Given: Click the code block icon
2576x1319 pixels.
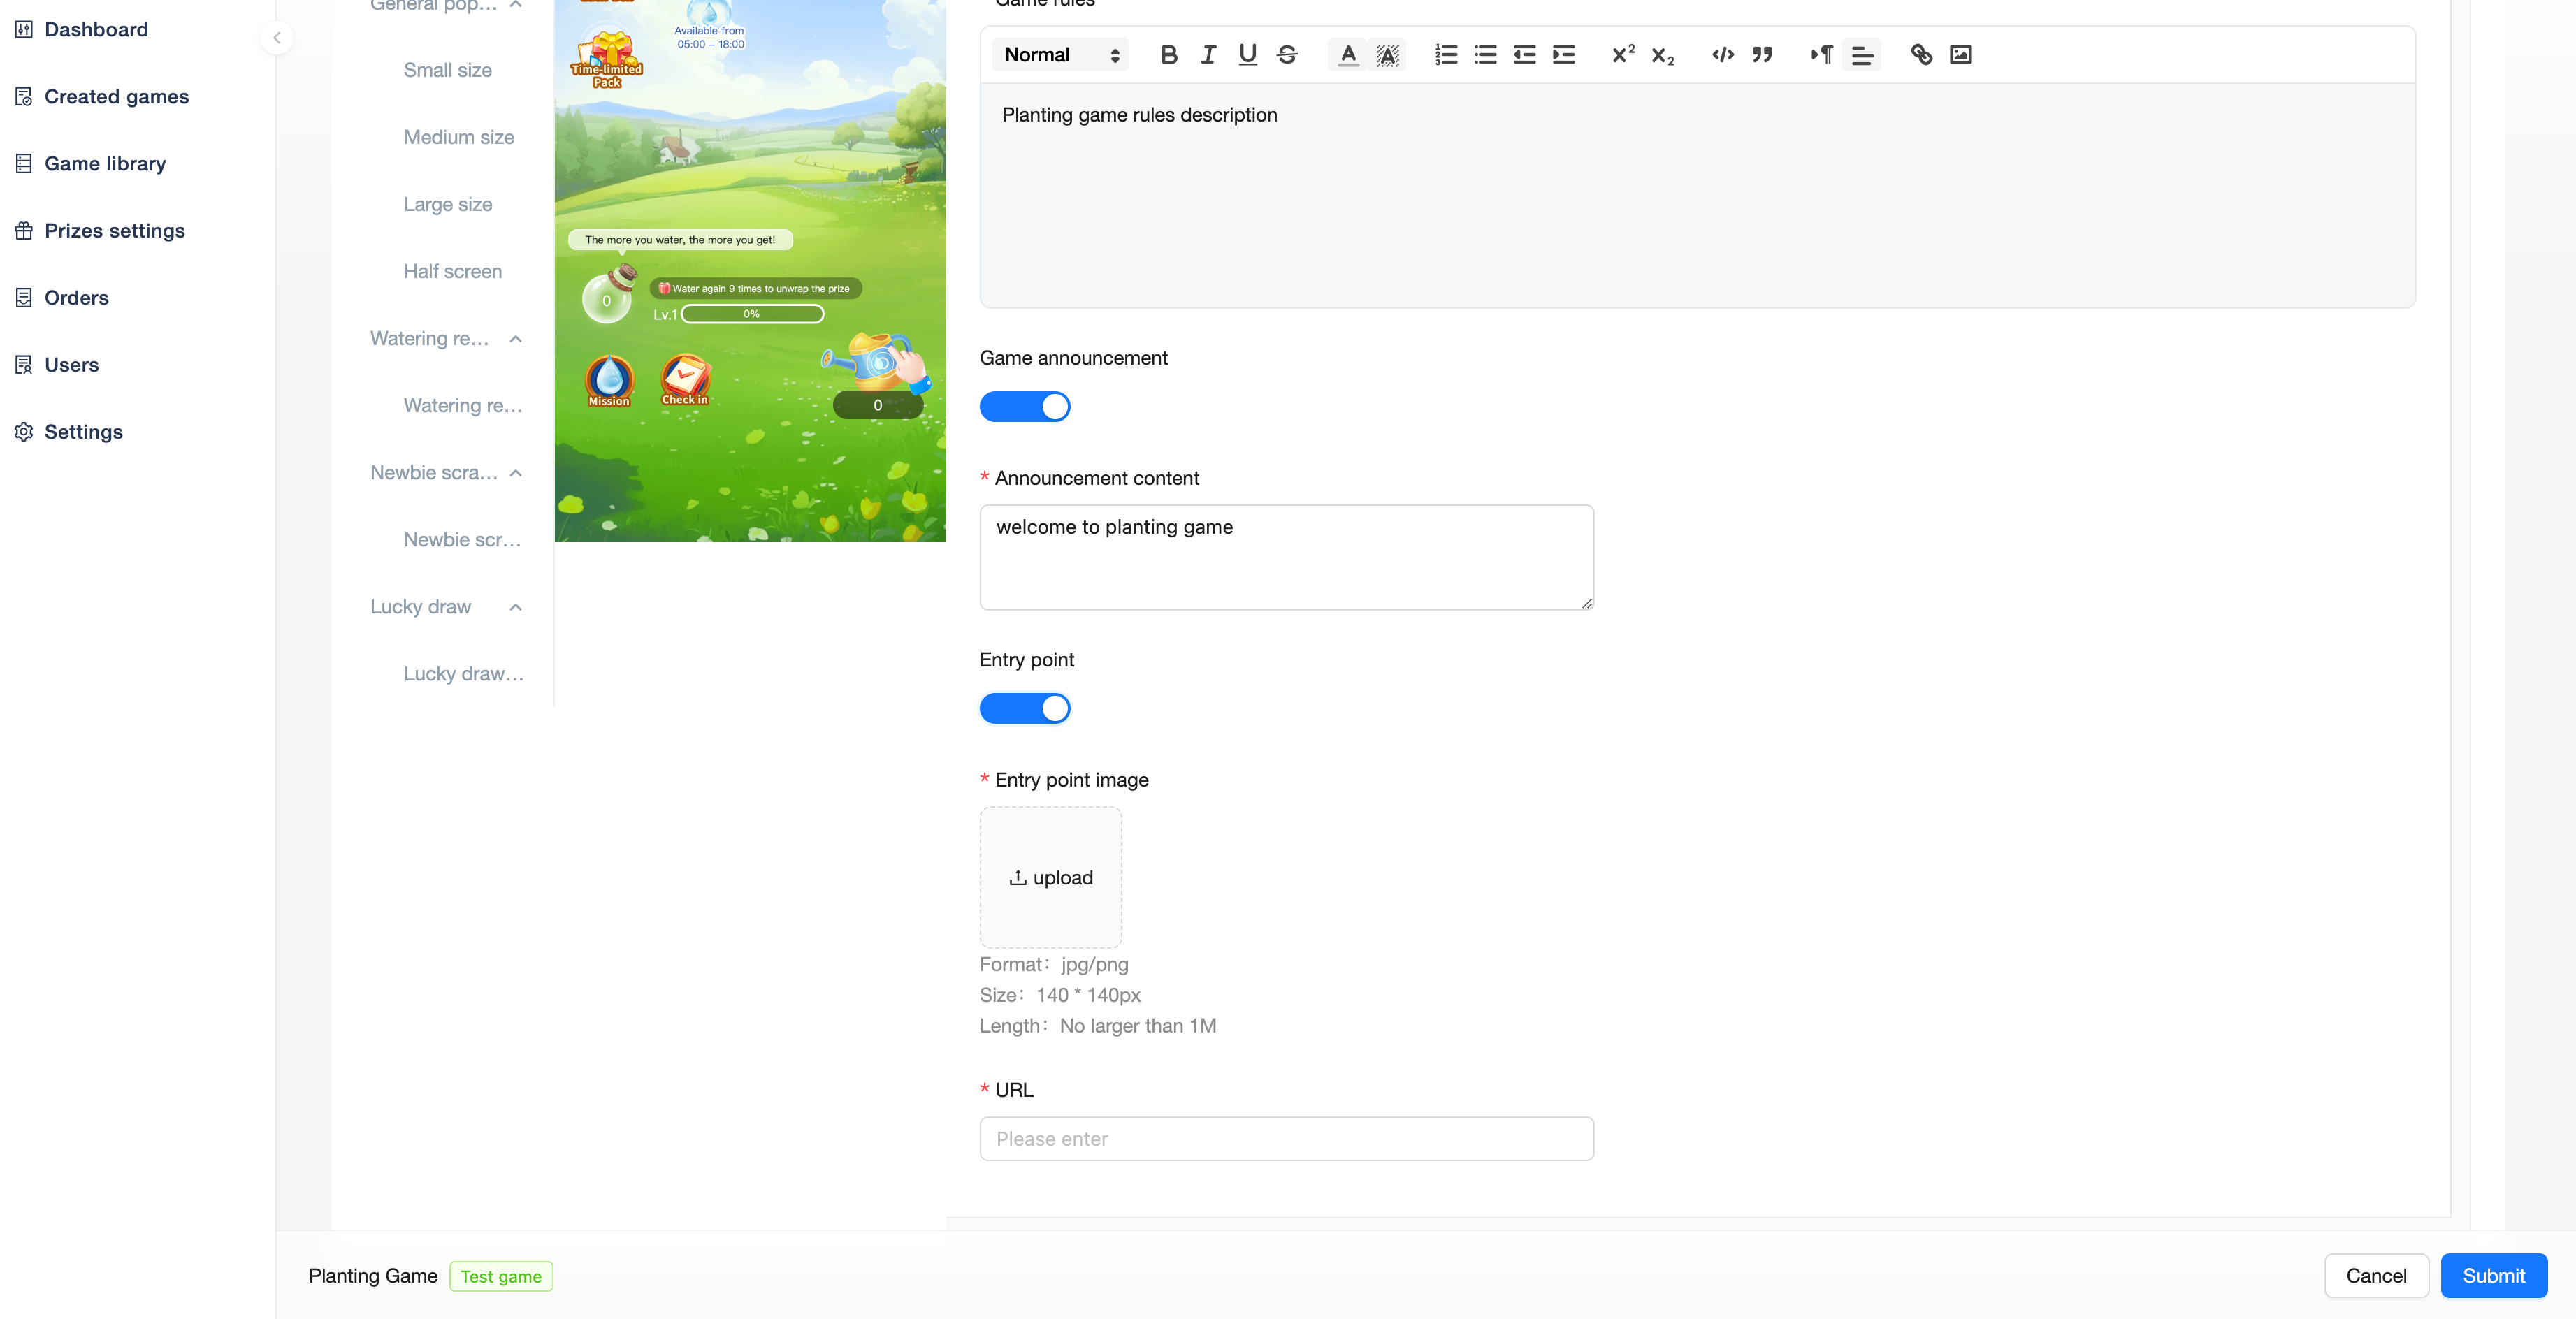Looking at the screenshot, I should pyautogui.click(x=1722, y=55).
